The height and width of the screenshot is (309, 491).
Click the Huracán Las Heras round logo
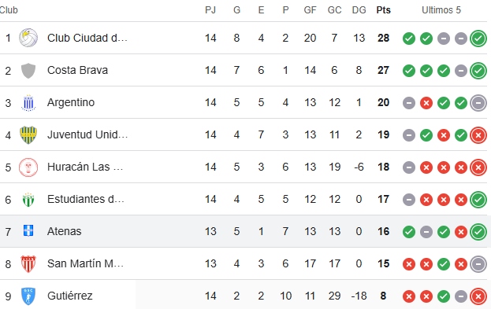click(x=28, y=167)
